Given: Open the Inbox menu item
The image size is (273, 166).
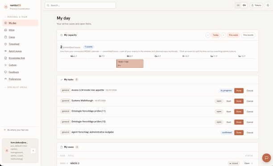Looking at the screenshot, I should click(x=20, y=30).
